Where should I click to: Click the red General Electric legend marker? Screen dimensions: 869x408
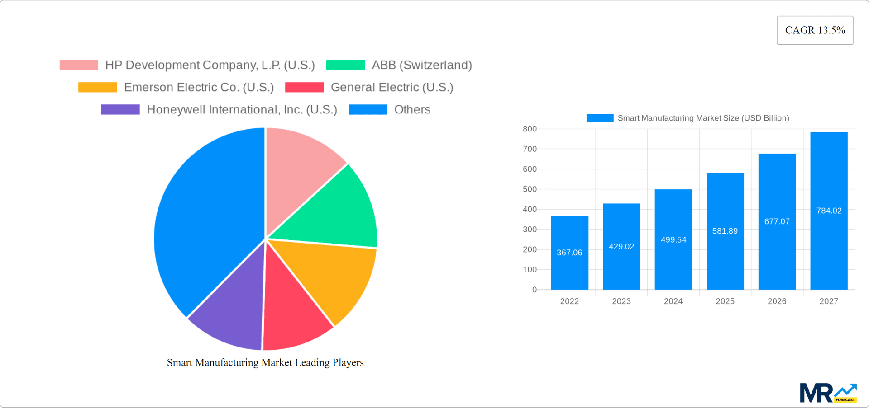pyautogui.click(x=304, y=87)
